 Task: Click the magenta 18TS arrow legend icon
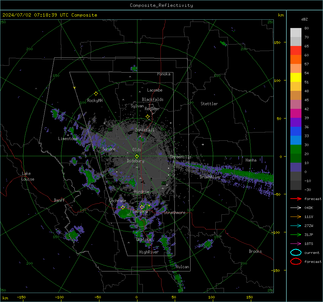296,244
